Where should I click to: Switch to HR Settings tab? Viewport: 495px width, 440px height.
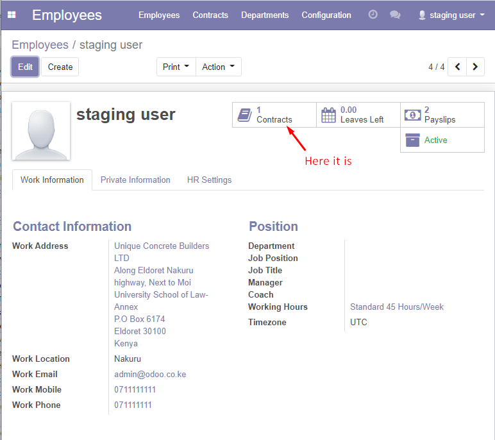click(209, 180)
